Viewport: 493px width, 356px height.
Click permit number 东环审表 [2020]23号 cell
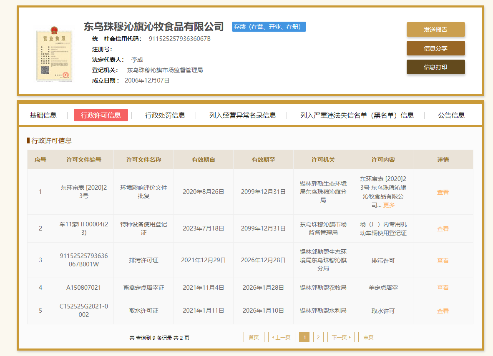(x=84, y=192)
